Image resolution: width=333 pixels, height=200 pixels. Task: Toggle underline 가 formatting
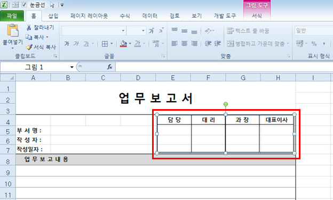point(86,44)
